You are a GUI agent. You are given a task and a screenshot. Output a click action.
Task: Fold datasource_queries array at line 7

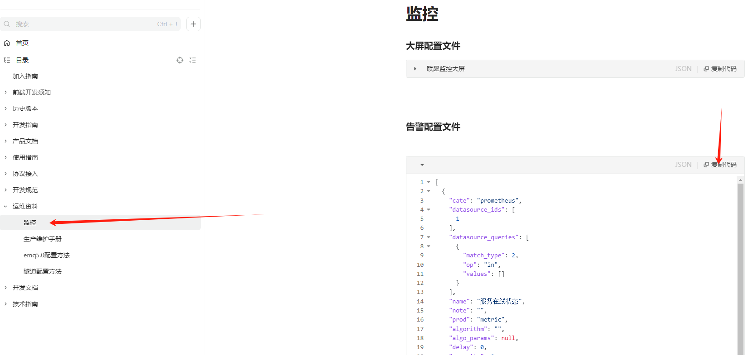point(429,237)
